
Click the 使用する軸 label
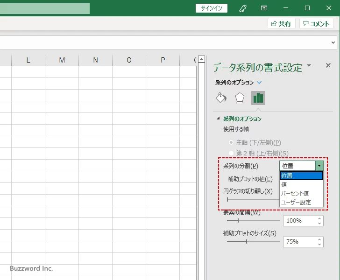(x=236, y=129)
